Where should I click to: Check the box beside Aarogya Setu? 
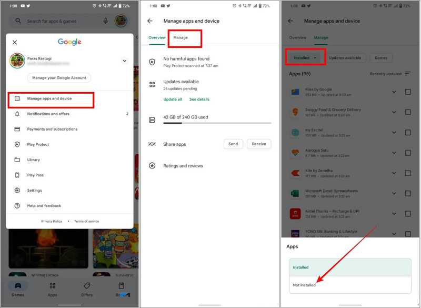tap(409, 153)
